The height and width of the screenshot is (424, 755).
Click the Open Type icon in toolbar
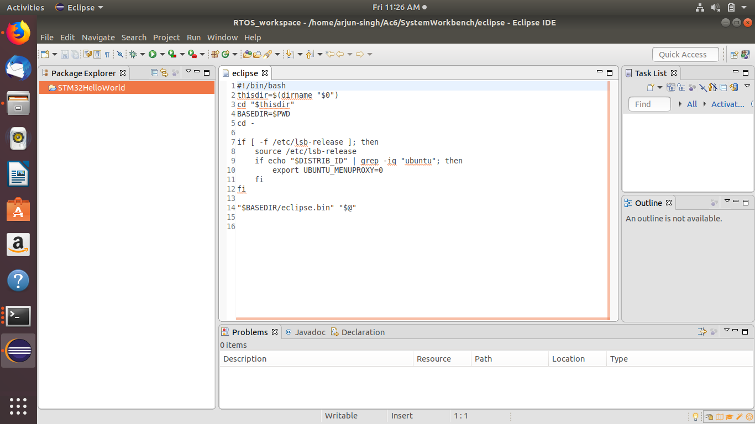(248, 54)
